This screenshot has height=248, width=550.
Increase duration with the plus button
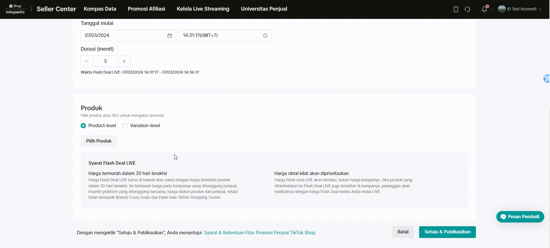tap(124, 61)
